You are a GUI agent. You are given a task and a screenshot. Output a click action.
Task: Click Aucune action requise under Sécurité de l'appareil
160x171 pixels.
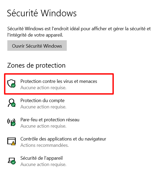[43, 164]
